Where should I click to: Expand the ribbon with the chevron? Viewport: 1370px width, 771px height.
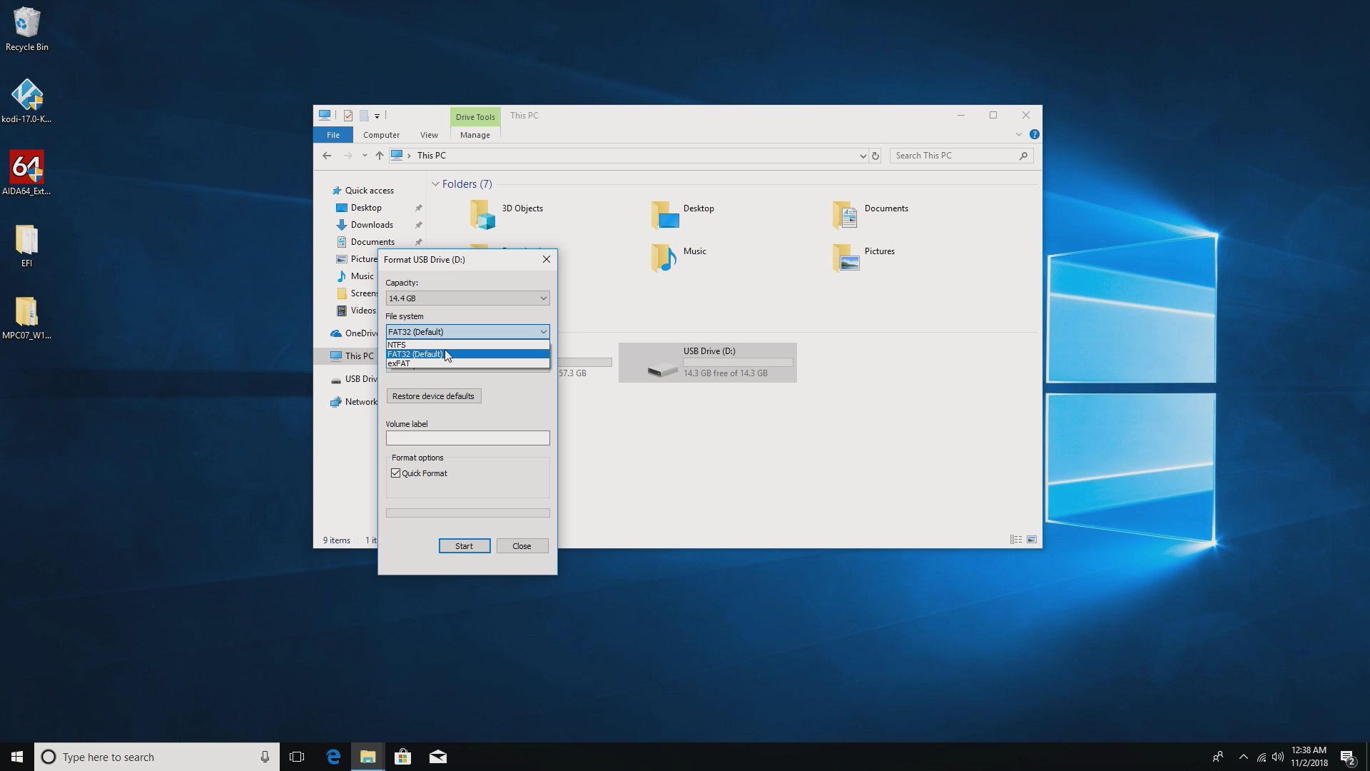(1019, 134)
